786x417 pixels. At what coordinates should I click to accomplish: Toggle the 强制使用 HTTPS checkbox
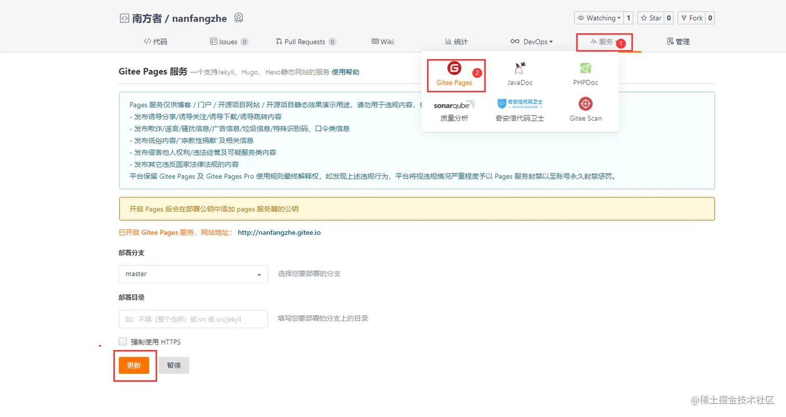pos(123,342)
